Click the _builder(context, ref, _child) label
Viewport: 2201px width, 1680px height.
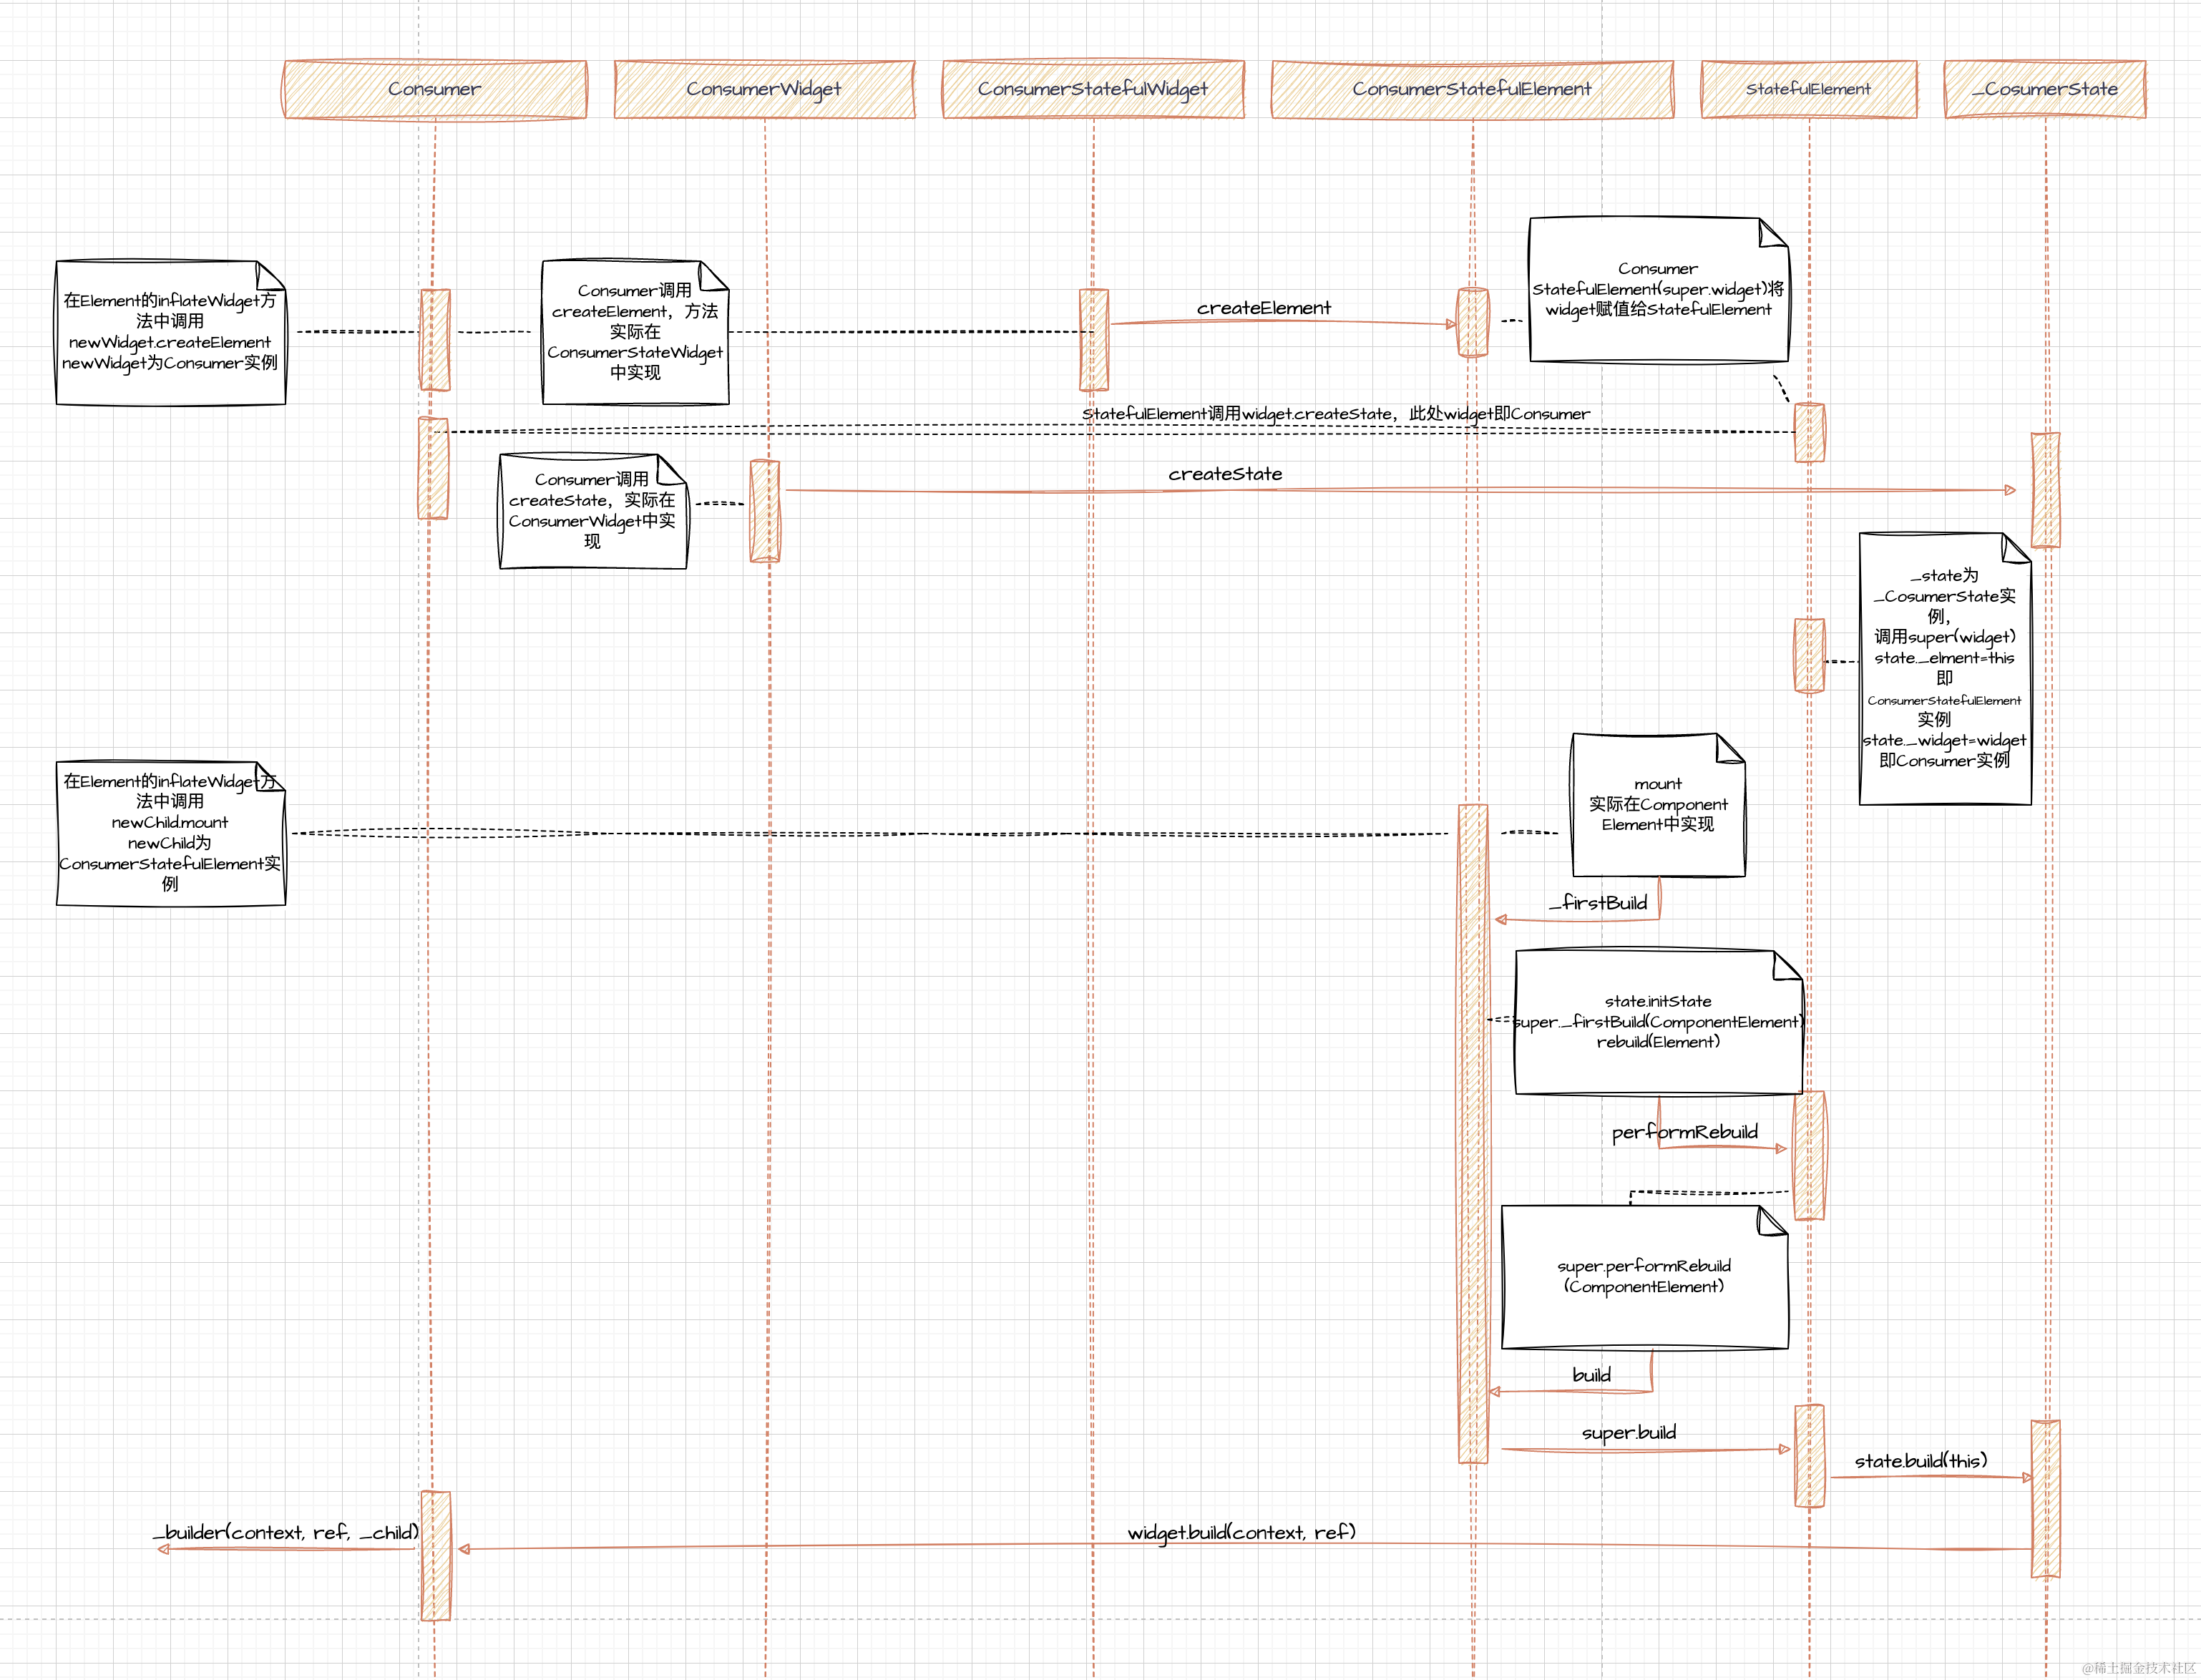tap(286, 1533)
